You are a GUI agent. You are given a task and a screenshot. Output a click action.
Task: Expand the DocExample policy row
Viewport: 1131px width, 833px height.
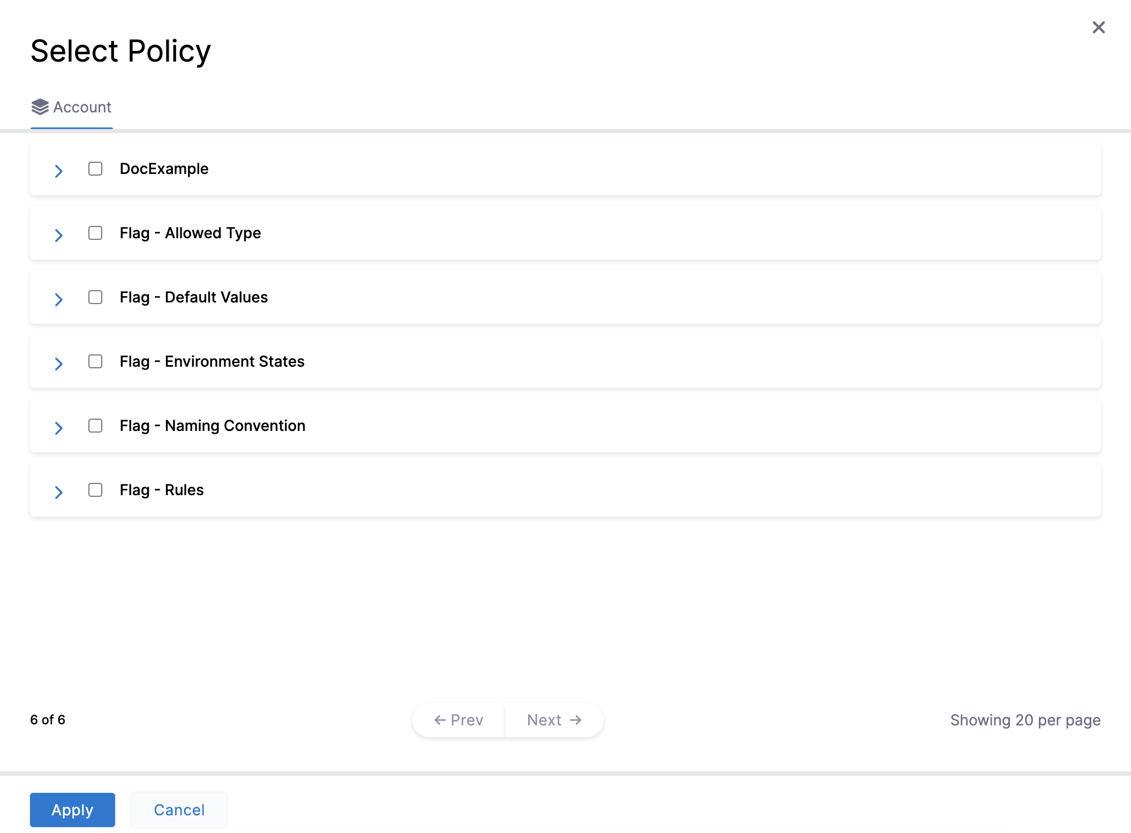[59, 171]
